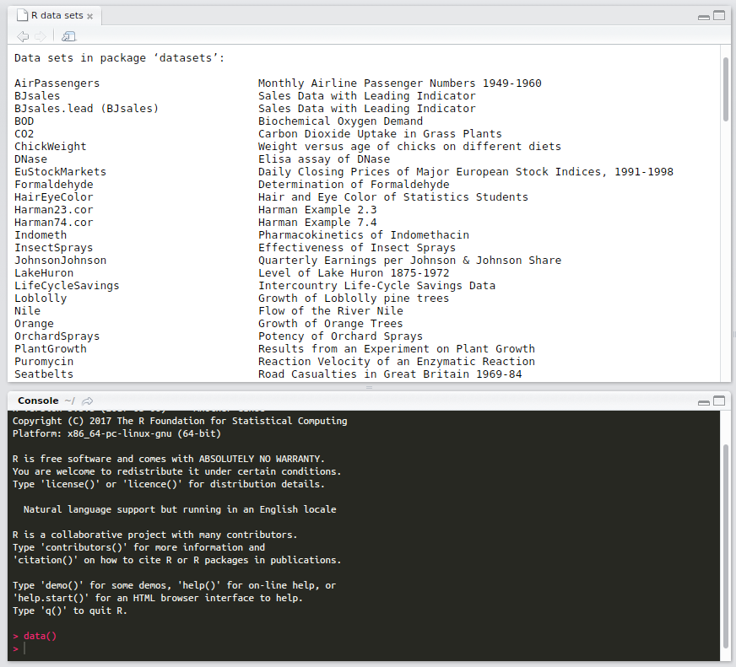Click the BOD dataset name

coord(24,121)
